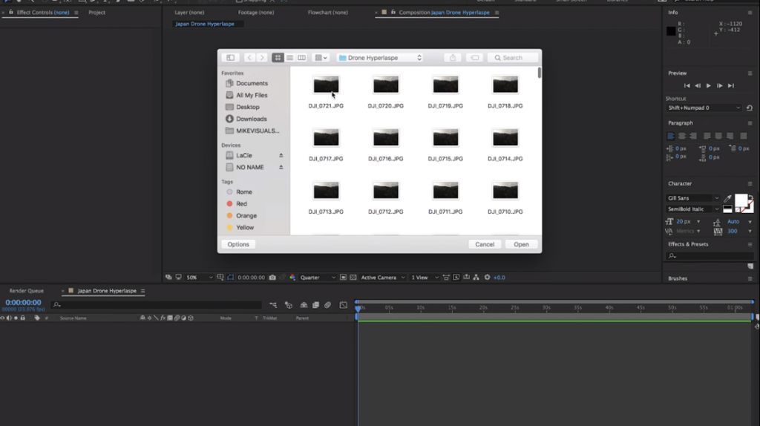Open the Quarter resolution dropdown
The height and width of the screenshot is (426, 760).
pos(318,278)
